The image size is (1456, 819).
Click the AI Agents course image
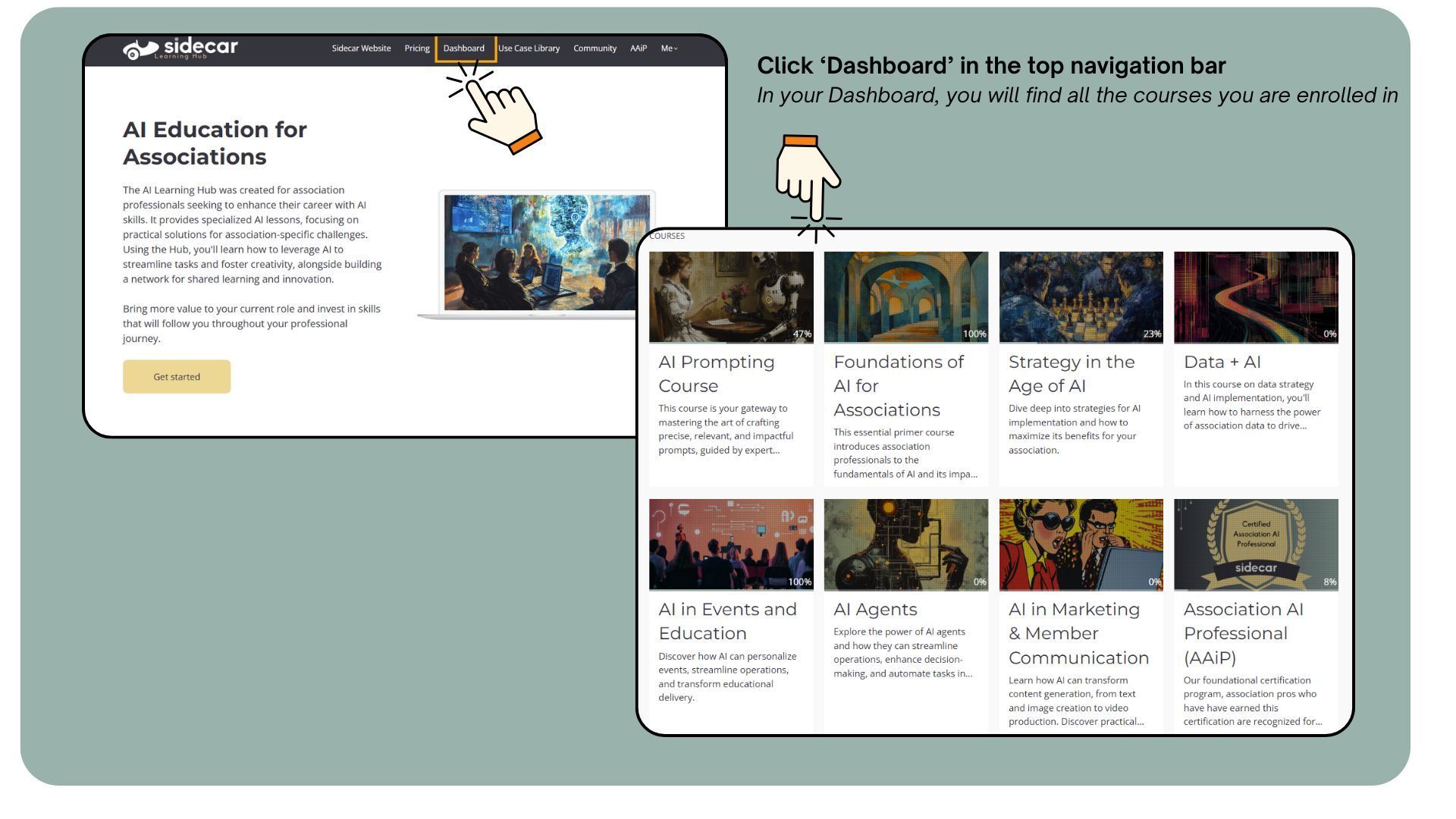(x=905, y=544)
